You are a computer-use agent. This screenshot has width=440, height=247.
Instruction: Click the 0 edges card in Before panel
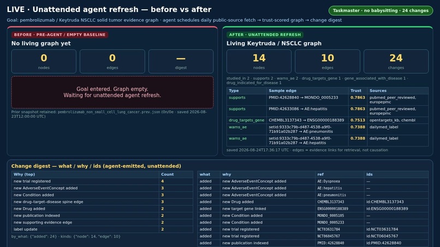pos(112,62)
